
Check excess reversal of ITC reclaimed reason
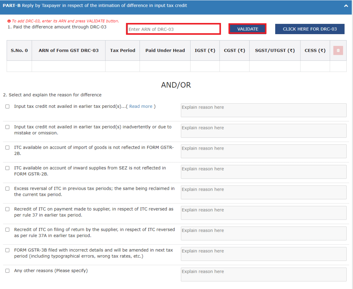point(7,189)
